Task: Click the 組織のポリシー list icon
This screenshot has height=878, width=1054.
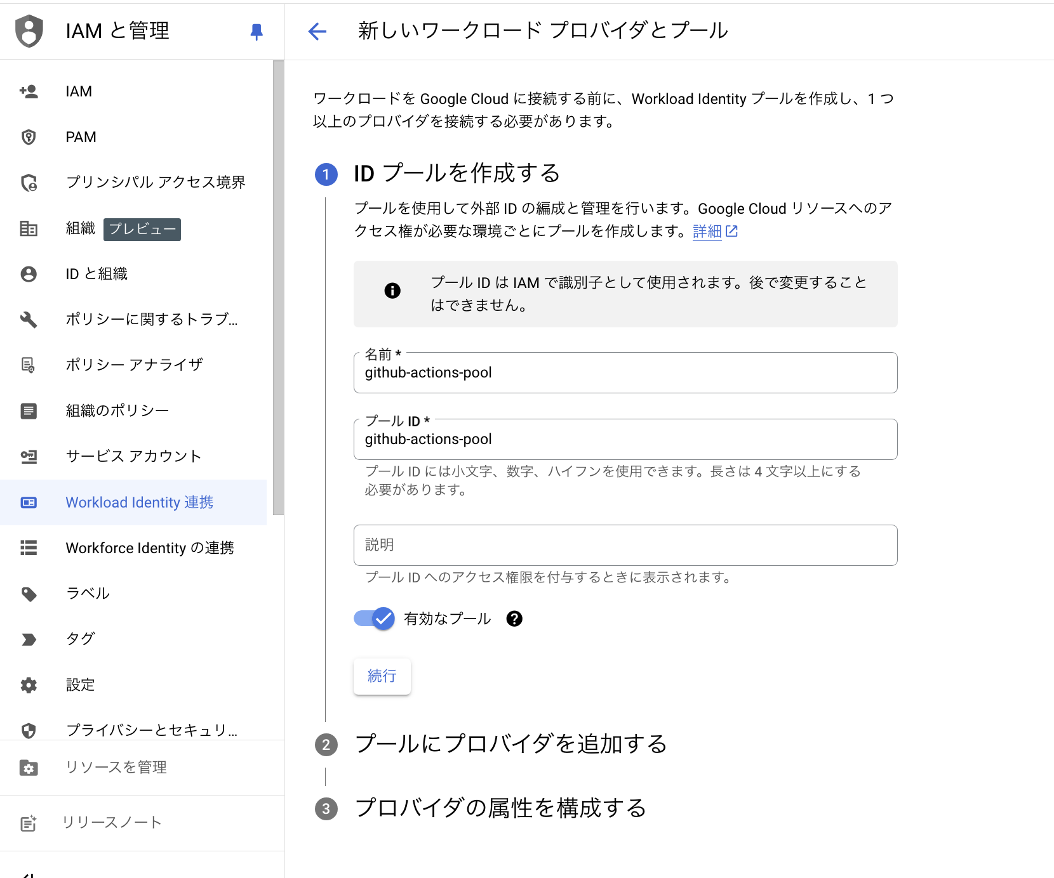Action: pos(29,411)
